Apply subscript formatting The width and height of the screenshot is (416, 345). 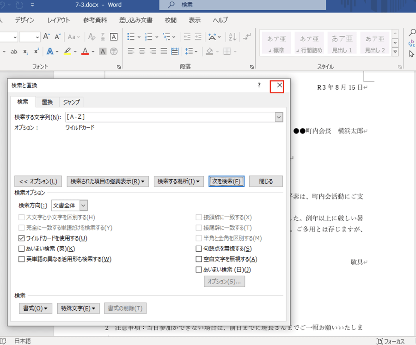[x=25, y=51]
